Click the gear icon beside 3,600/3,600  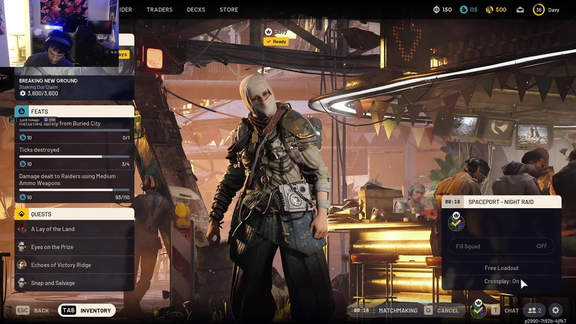(x=22, y=94)
